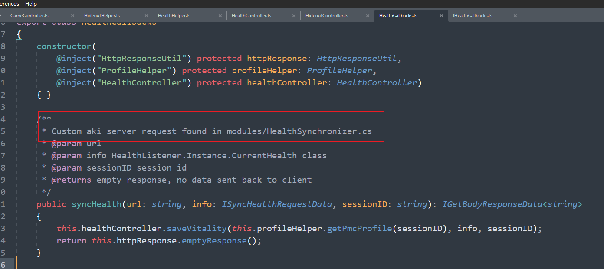Screen dimensions: 604x269
Task: Close the HideoutController.ts tab
Action: 368,16
